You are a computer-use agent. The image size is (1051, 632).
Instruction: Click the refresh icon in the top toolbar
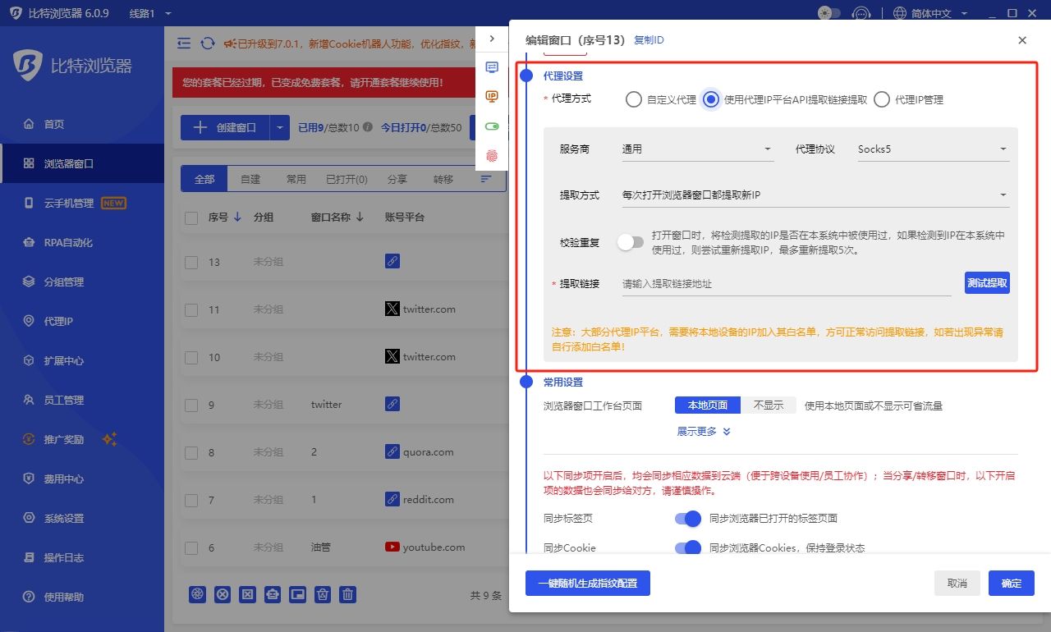(x=206, y=44)
